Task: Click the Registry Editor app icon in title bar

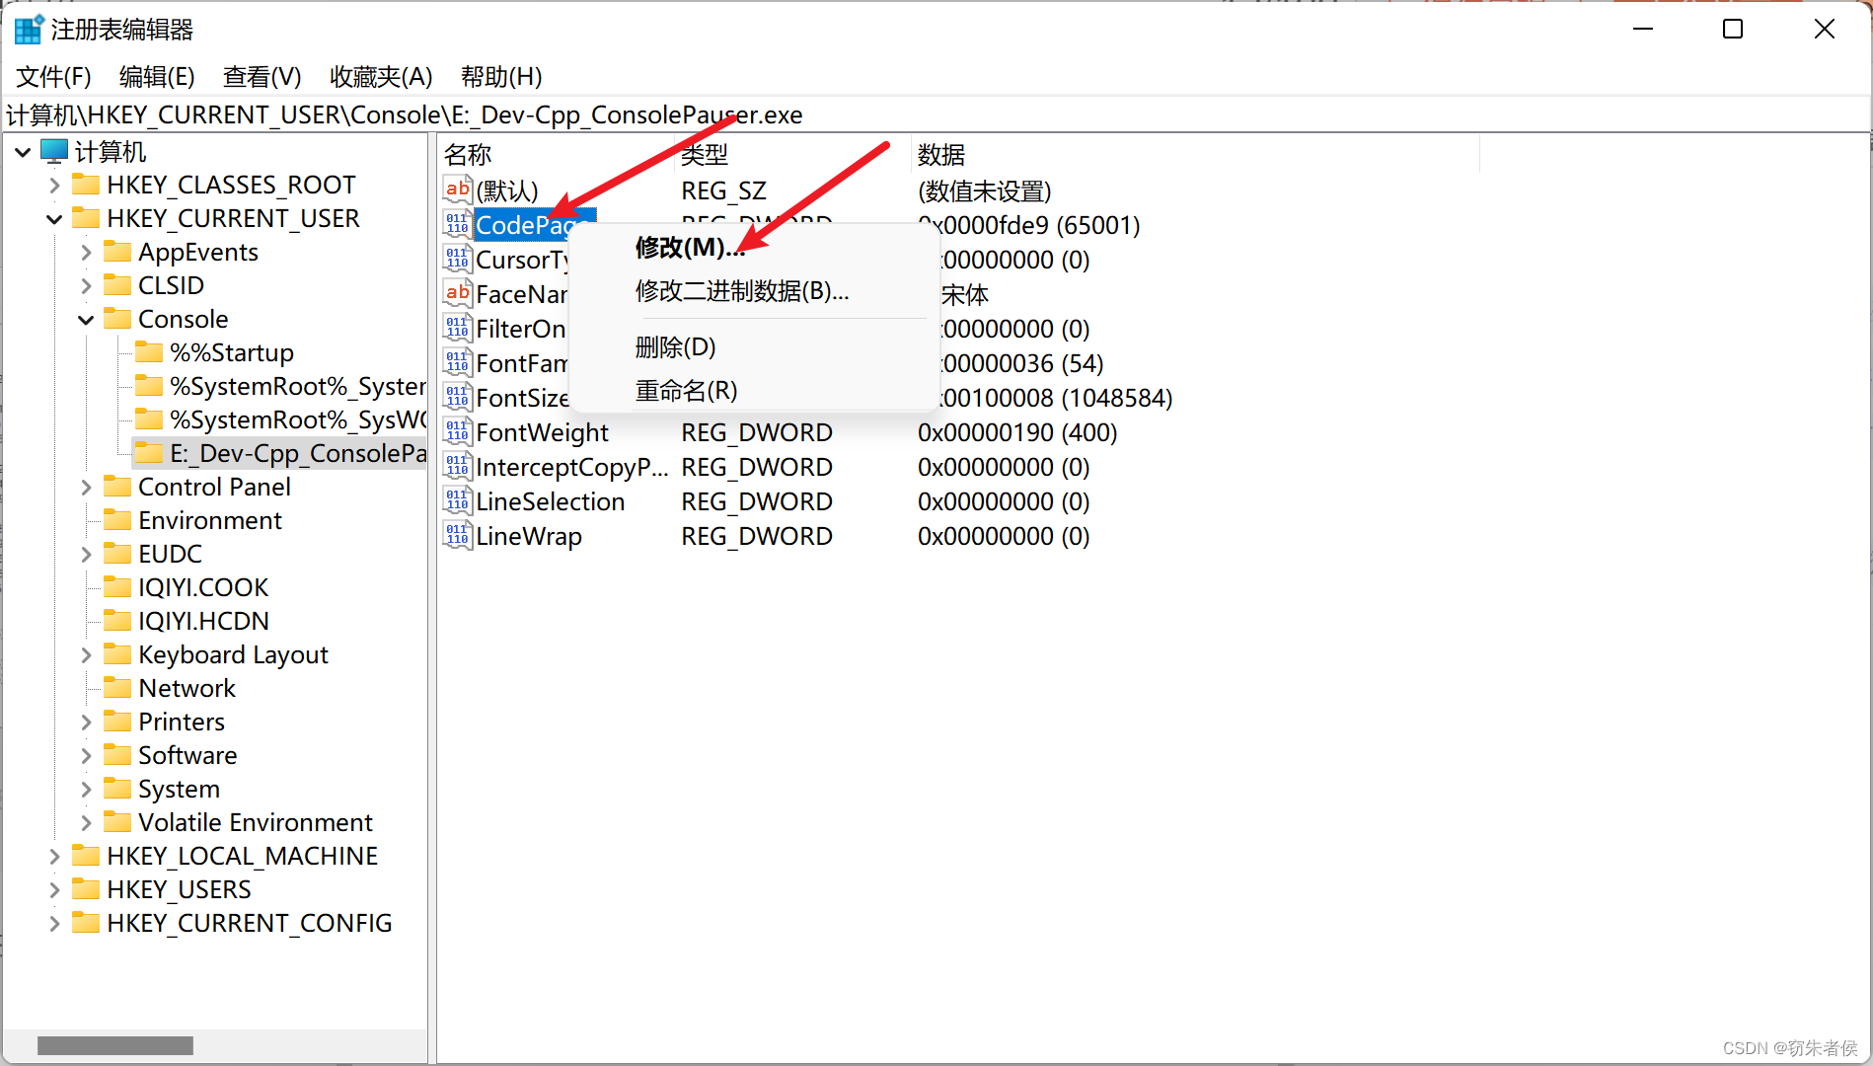Action: [28, 30]
